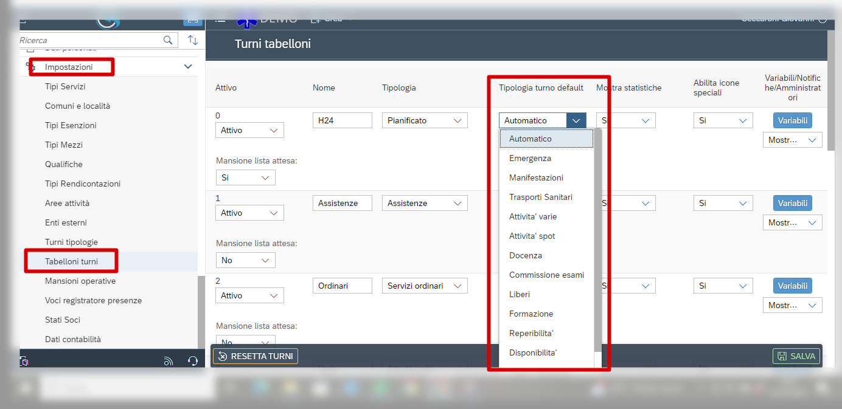Image resolution: width=842 pixels, height=409 pixels.
Task: Click the green SALVA button
Action: point(796,356)
